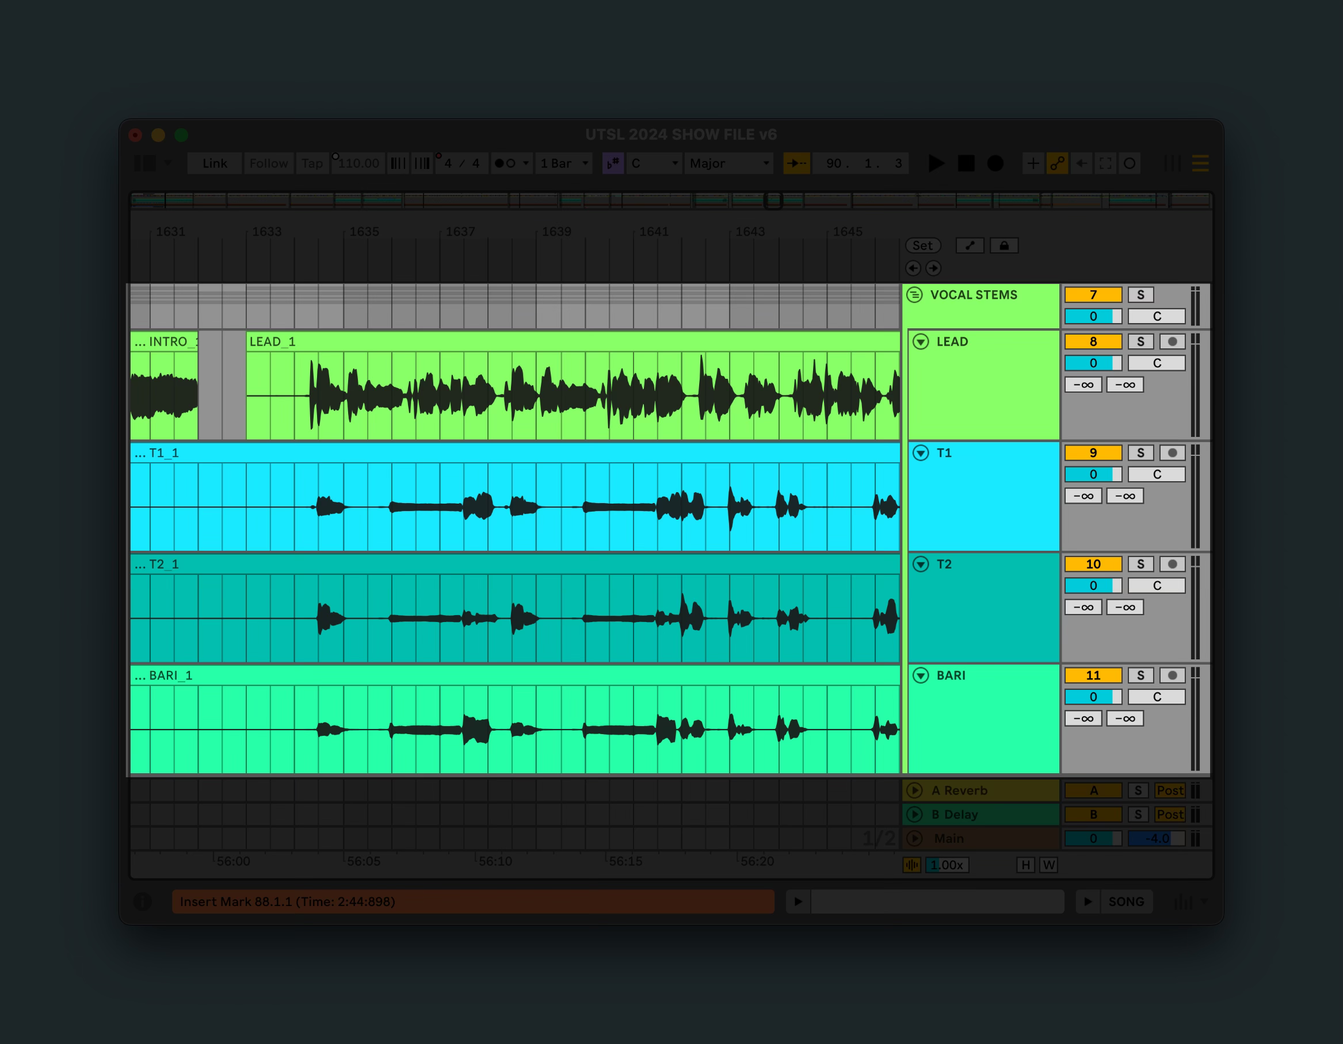1343x1044 pixels.
Task: Solo the T1 track
Action: 1140,453
